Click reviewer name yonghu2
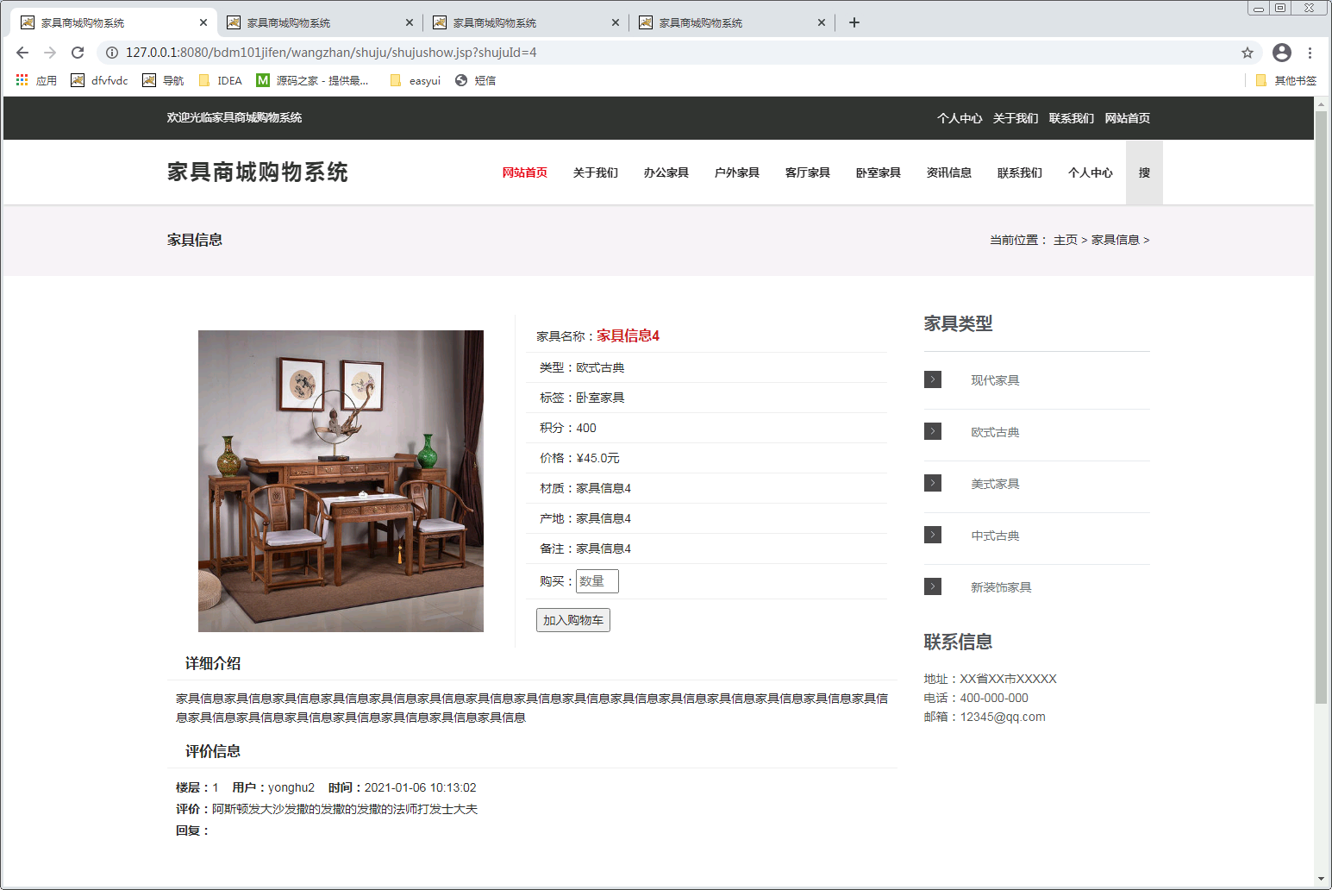This screenshot has height=890, width=1332. click(291, 787)
